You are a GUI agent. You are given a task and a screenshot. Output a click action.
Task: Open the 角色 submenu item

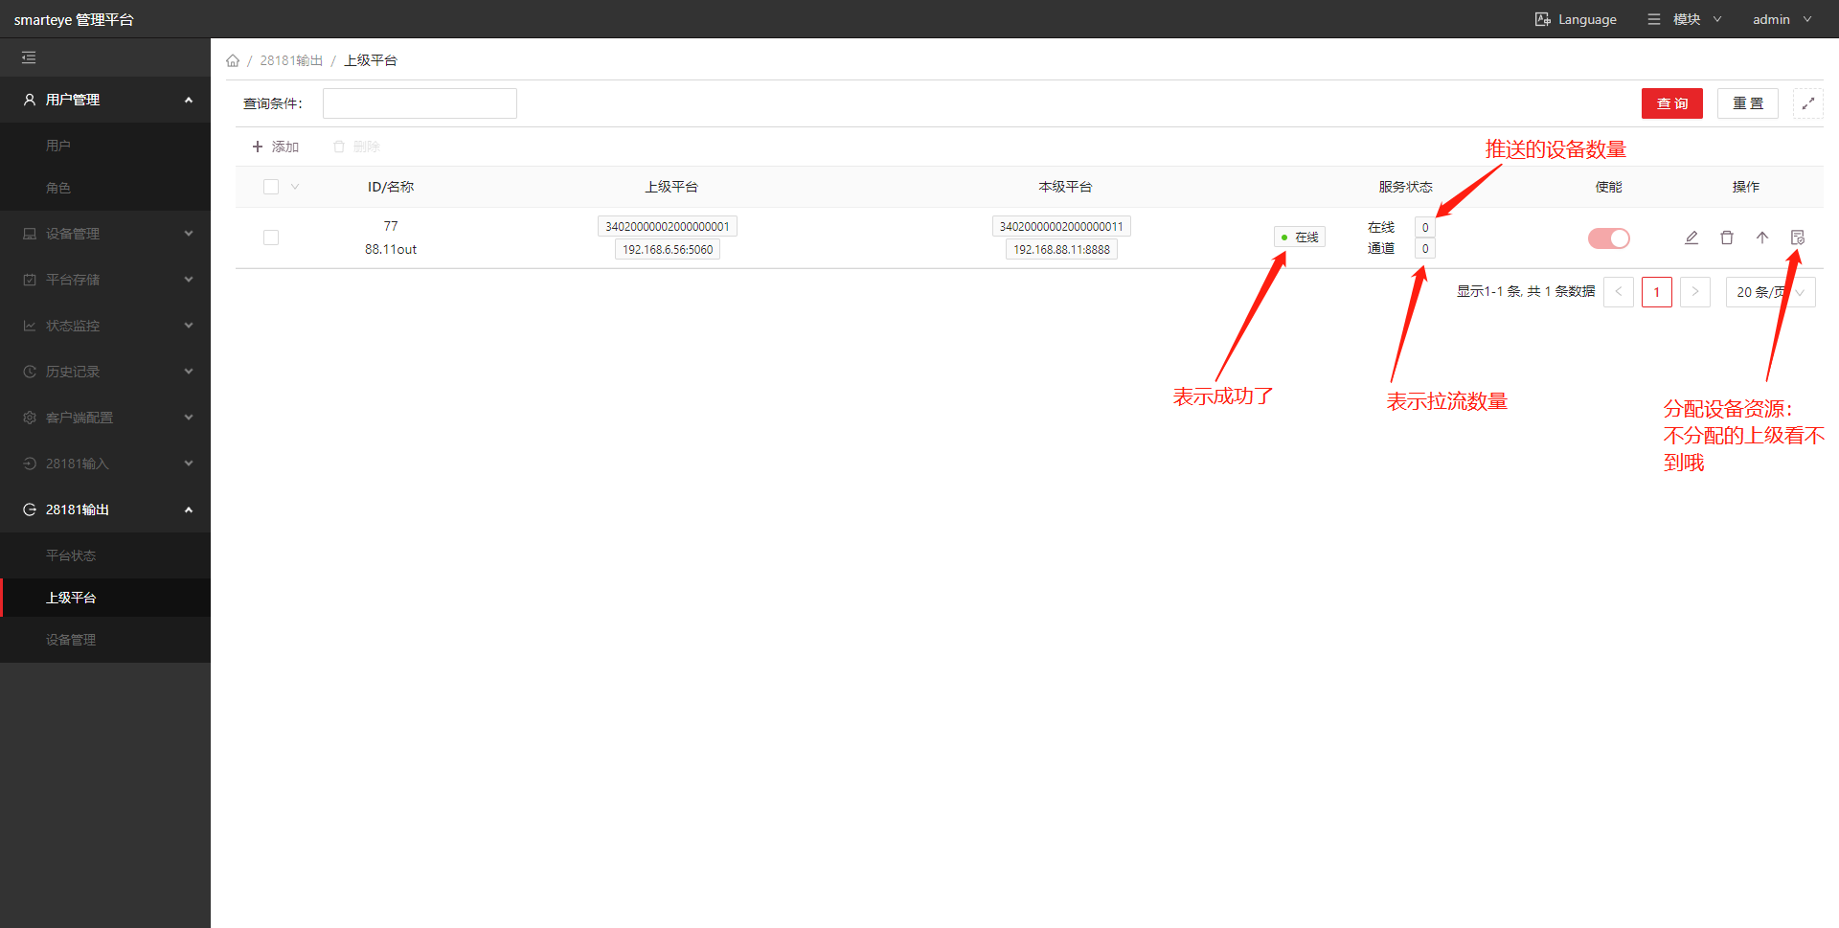[105, 188]
